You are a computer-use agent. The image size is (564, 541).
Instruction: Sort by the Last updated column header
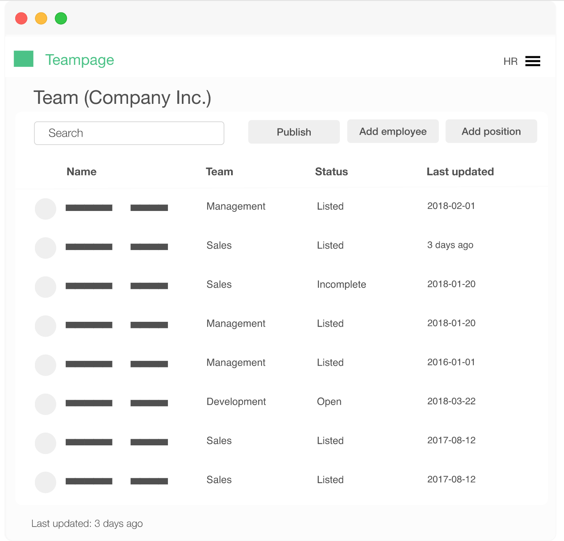pos(460,172)
